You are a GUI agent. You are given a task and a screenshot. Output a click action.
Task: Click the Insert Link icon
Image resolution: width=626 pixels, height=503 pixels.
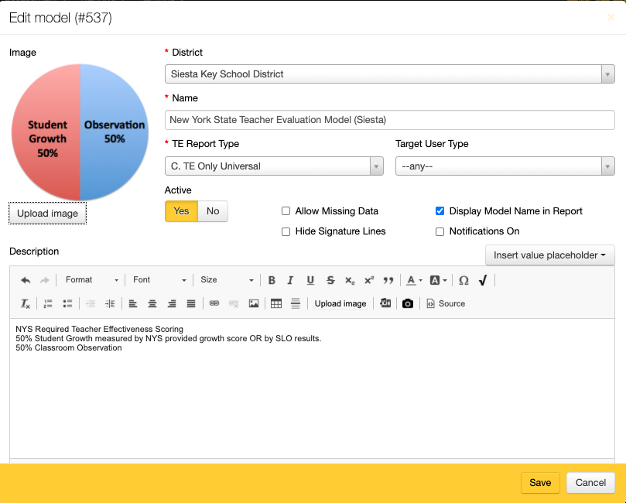tap(214, 304)
